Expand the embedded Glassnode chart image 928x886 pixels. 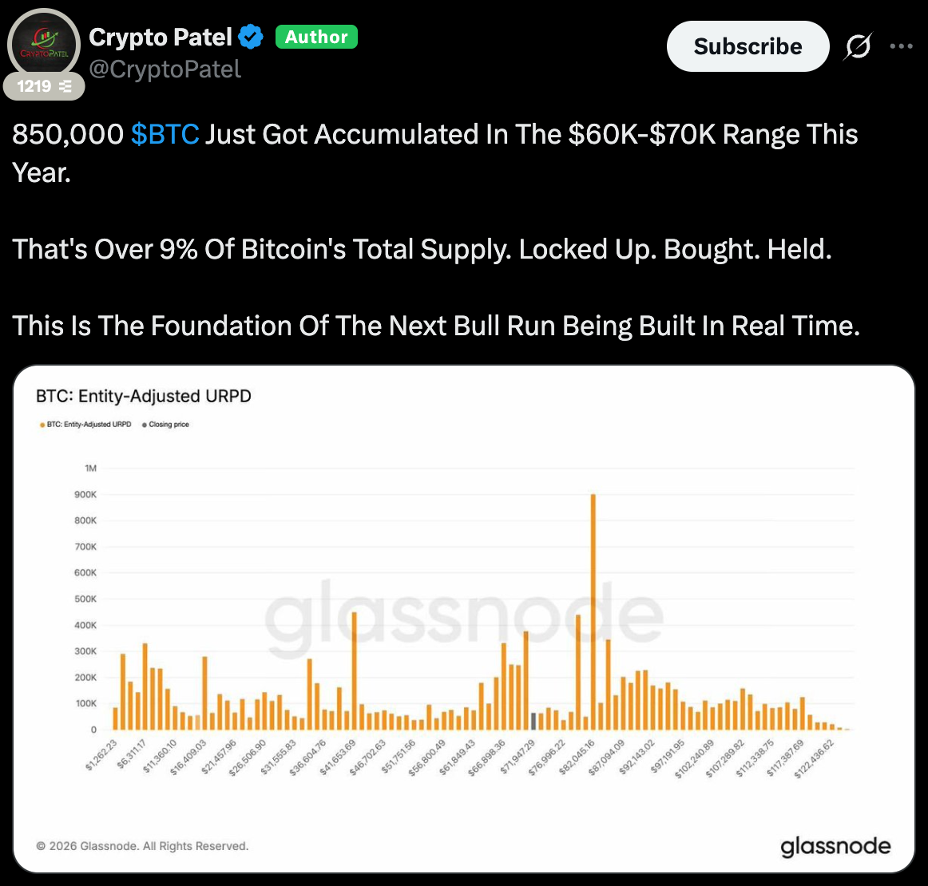[x=464, y=623]
